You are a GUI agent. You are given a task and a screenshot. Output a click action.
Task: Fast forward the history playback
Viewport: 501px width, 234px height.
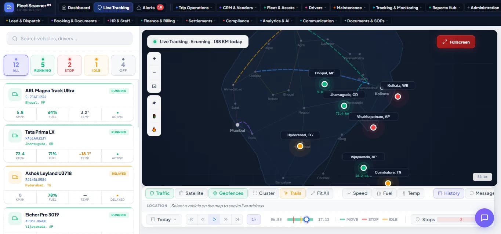(x=226, y=219)
